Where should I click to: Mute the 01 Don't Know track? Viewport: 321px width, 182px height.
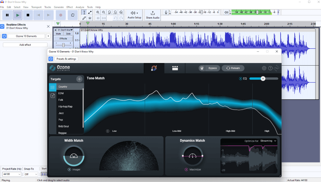tap(58, 34)
